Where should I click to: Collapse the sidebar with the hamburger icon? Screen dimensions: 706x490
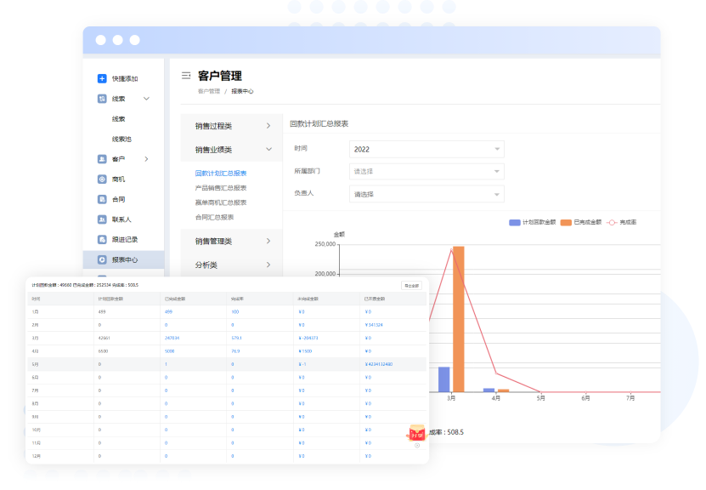(186, 76)
